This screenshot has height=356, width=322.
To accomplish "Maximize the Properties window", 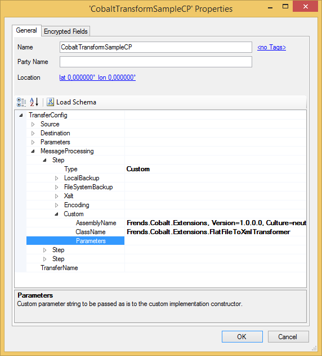I will coord(285,7).
